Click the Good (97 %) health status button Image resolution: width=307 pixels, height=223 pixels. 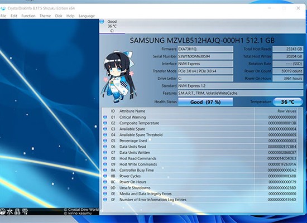[x=205, y=102]
